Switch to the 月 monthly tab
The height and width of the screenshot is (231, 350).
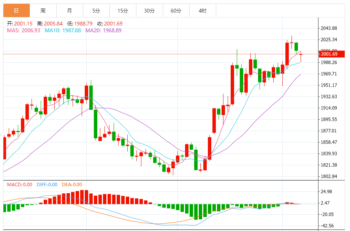[x=70, y=11]
